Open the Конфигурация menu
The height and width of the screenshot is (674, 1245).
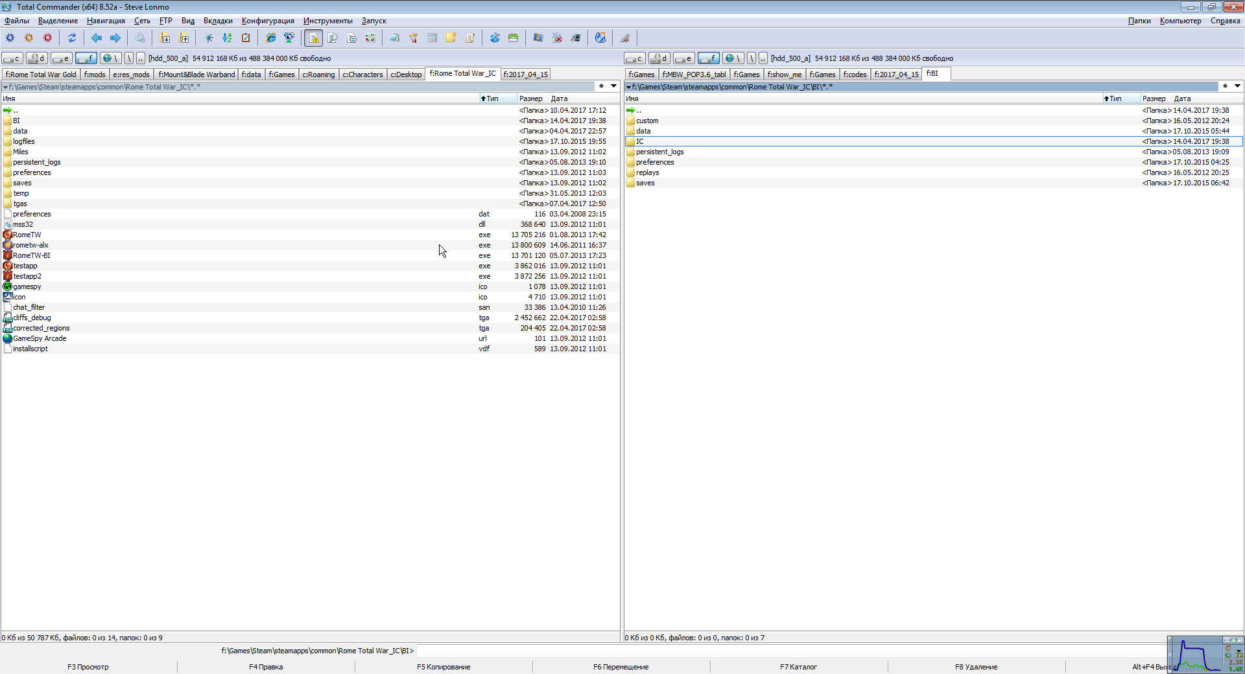[x=267, y=21]
